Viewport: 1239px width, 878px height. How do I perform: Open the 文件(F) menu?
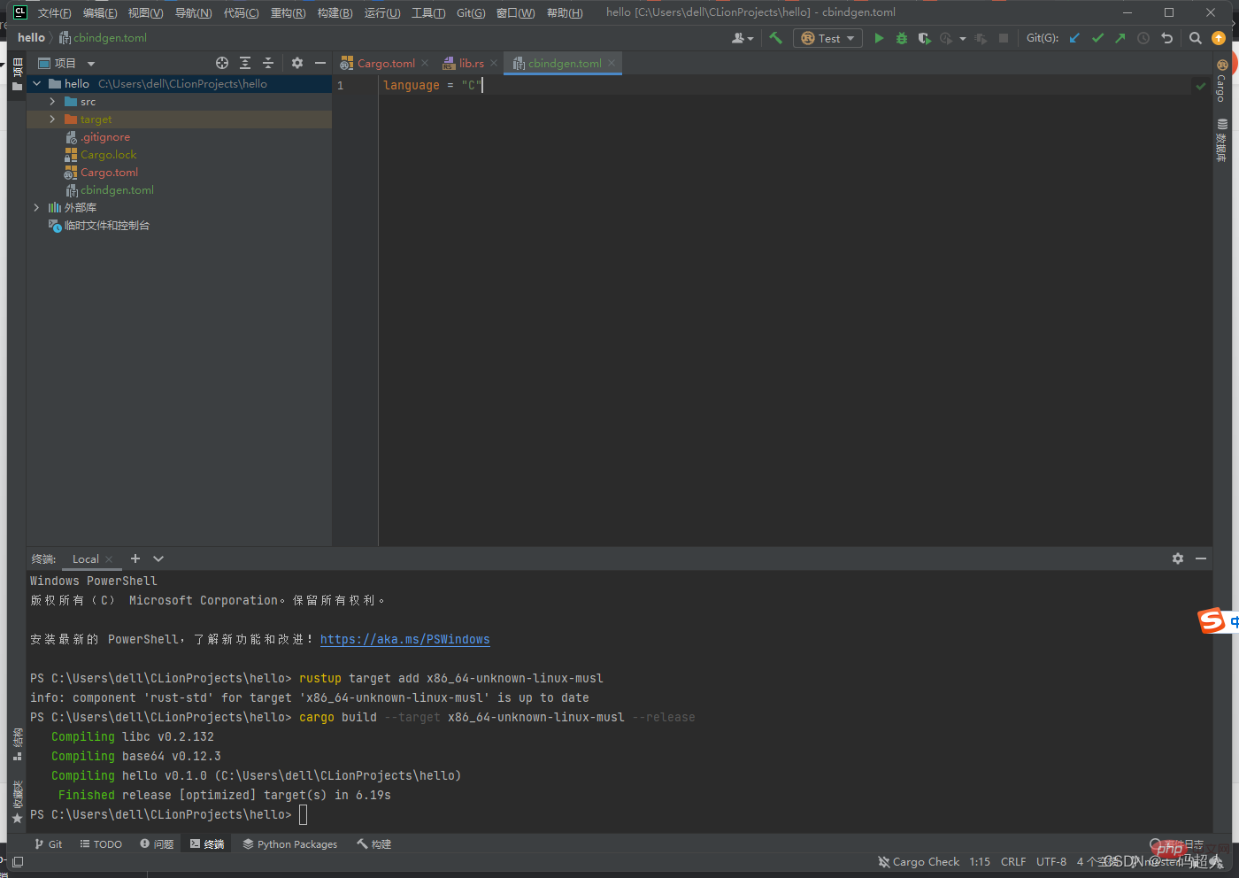[54, 12]
